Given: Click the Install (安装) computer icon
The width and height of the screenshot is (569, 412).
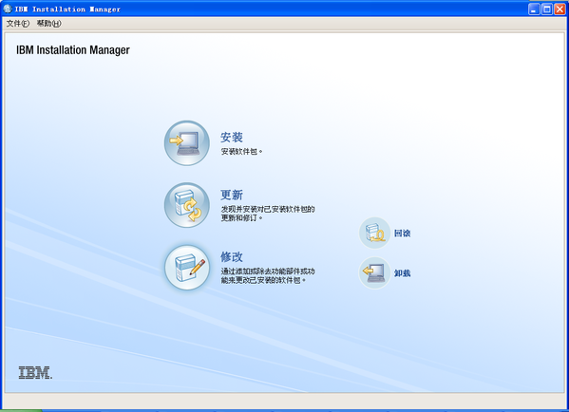Looking at the screenshot, I should (x=187, y=143).
